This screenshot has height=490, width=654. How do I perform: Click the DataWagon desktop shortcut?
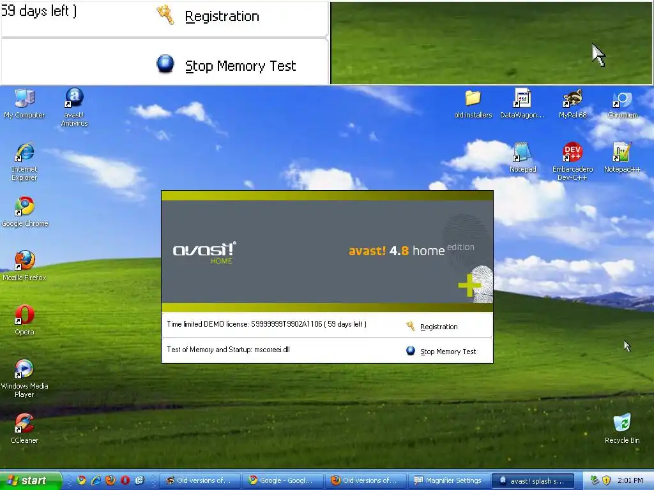522,104
